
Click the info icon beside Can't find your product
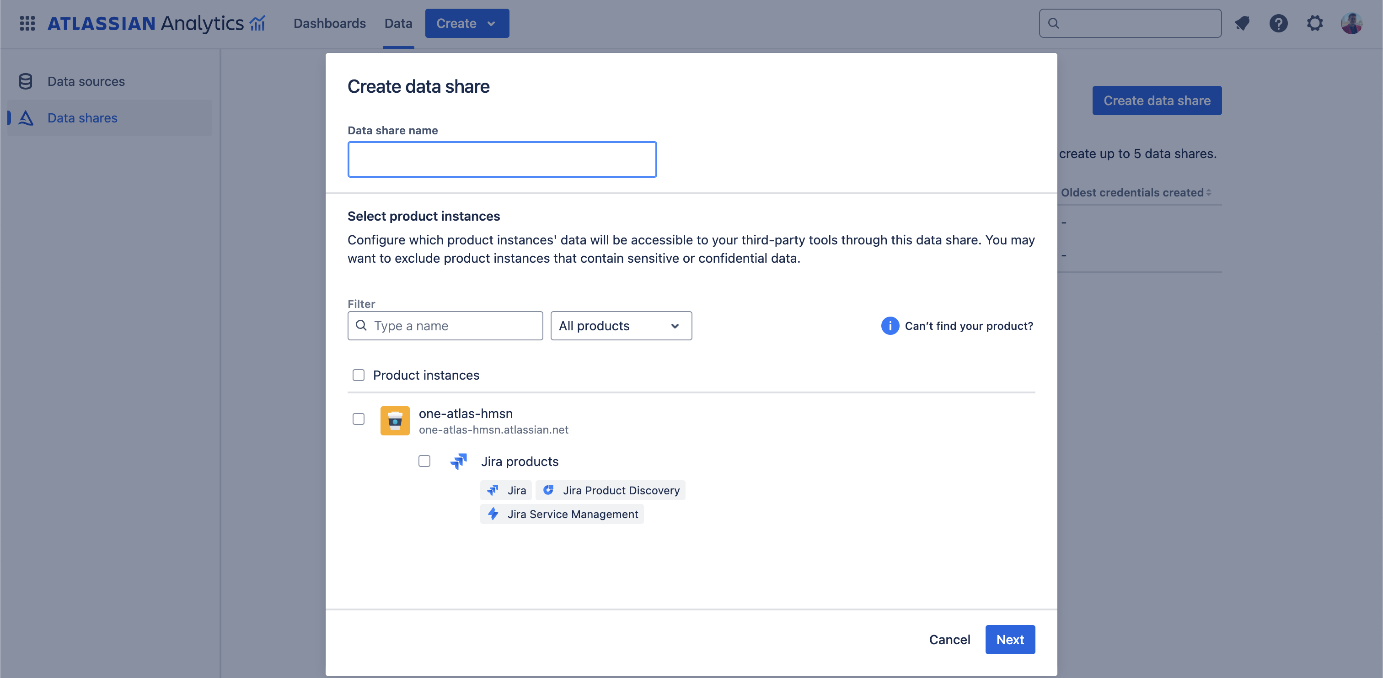[x=890, y=326]
